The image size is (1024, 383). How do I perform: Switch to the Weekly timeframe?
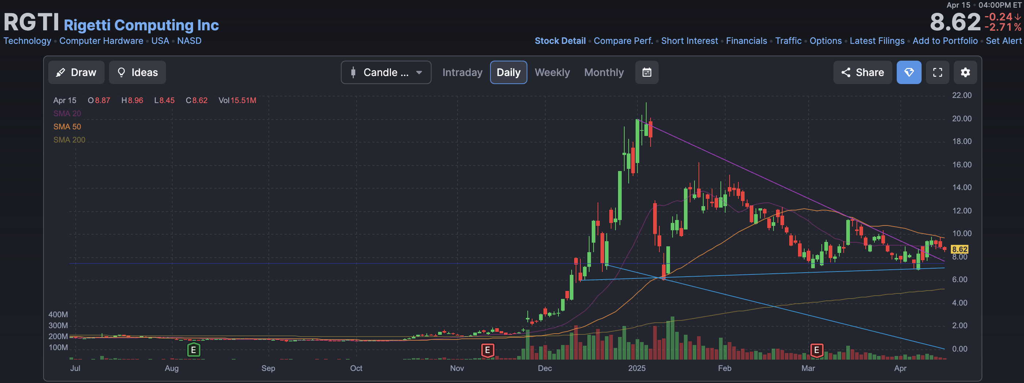[552, 72]
